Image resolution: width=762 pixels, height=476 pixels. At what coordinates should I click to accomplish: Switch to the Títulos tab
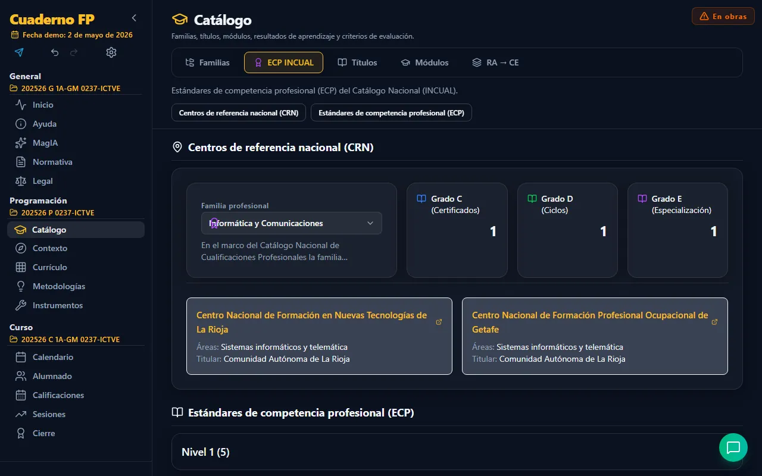point(357,62)
